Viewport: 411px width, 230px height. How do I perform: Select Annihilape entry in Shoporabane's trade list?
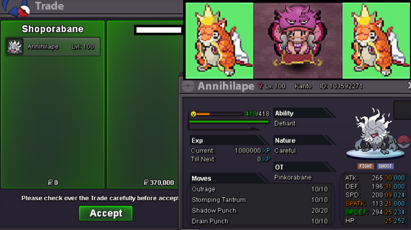53,47
